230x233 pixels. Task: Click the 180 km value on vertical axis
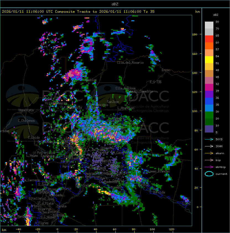pos(195,35)
